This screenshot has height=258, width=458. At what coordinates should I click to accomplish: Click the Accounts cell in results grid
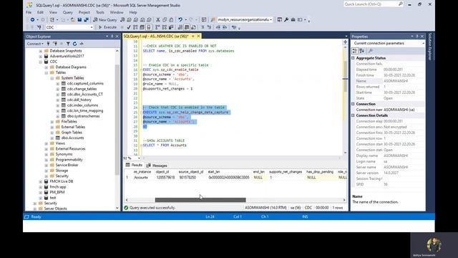click(141, 178)
